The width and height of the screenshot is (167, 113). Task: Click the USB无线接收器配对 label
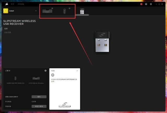(11, 97)
